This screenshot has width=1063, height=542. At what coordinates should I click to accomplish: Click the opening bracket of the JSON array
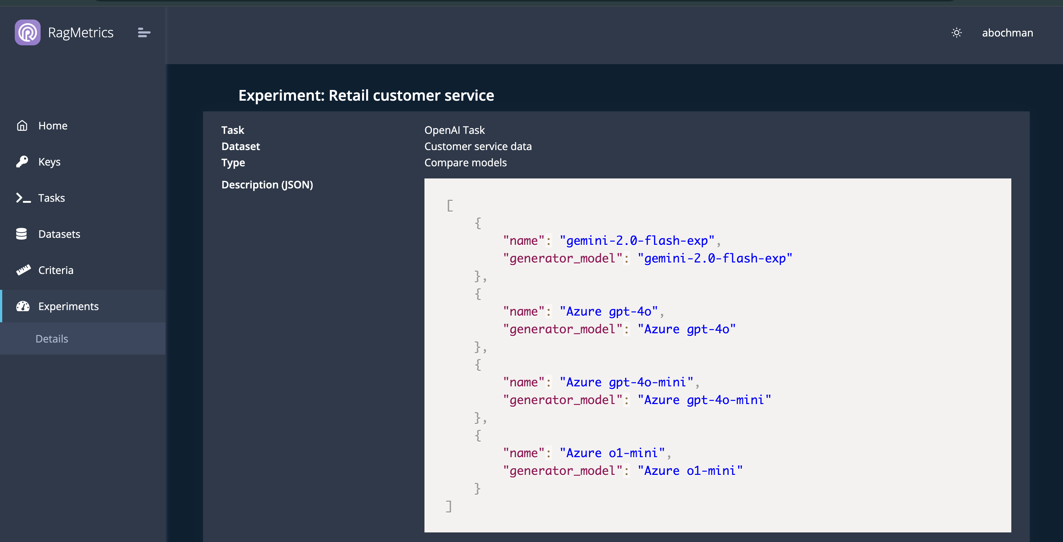(450, 205)
